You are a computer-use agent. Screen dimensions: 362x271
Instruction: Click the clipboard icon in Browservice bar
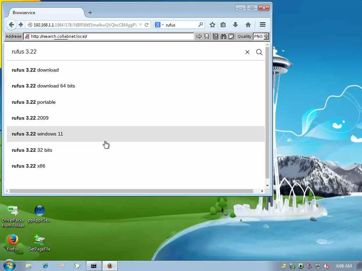pos(231,36)
